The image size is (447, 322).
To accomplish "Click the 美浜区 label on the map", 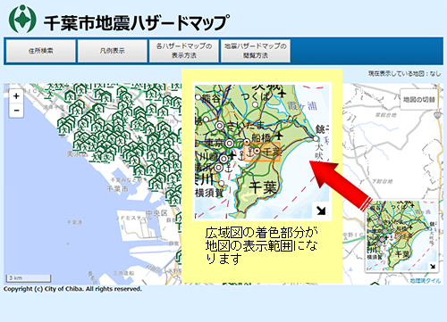I will click(77, 154).
